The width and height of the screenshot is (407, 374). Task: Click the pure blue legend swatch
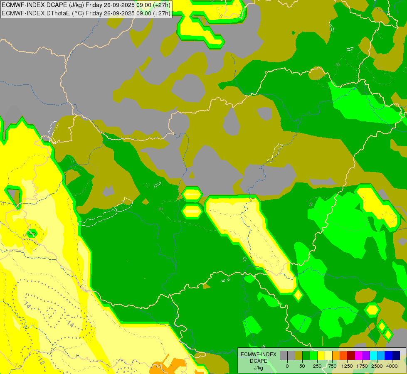[x=389, y=356]
